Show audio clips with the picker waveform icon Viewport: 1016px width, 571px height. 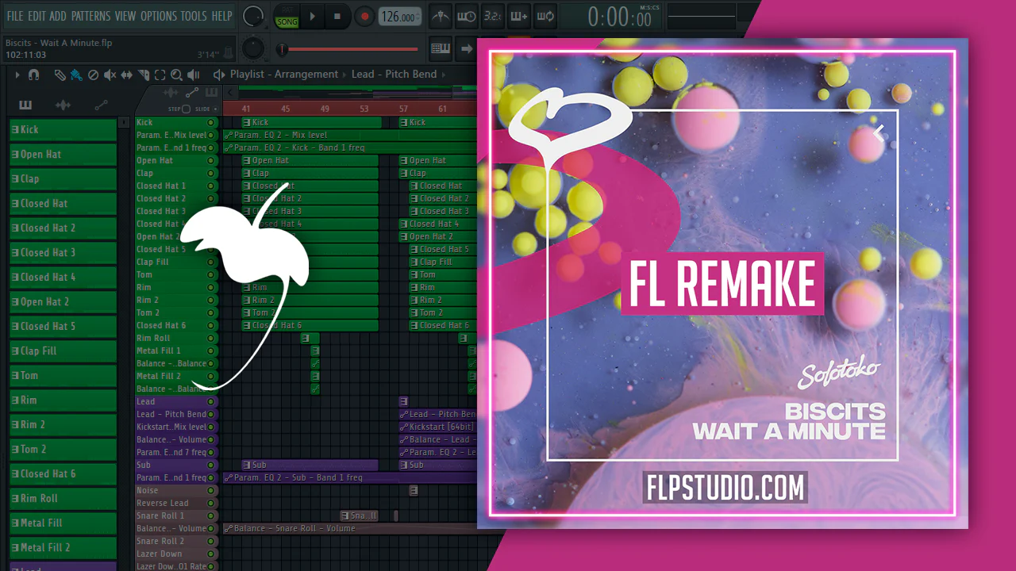click(x=63, y=105)
